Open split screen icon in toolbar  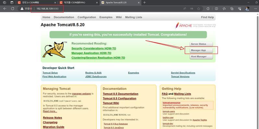point(216,9)
